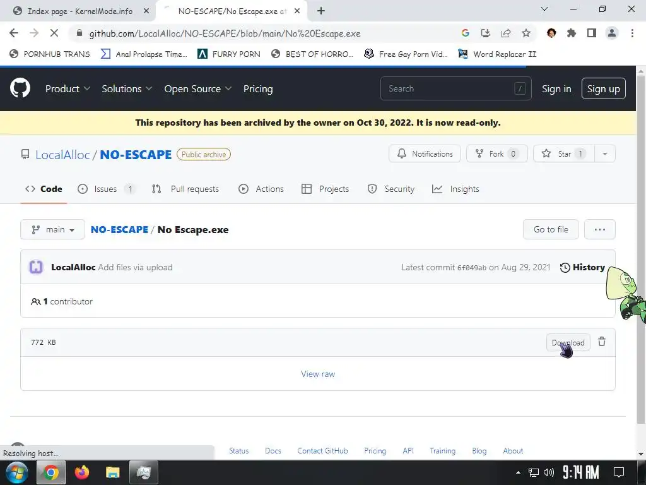Open the extensions puzzle icon
646x485 pixels.
coord(571,33)
